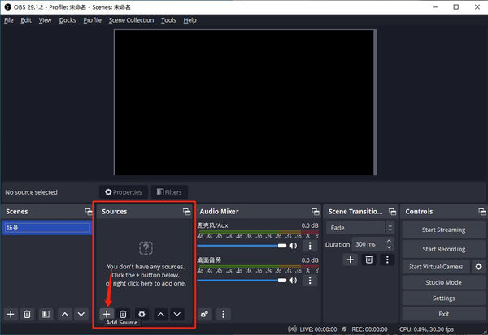Viewport: 488px width, 335px height.
Task: Delete scene transition with trash icon
Action: tap(368, 260)
